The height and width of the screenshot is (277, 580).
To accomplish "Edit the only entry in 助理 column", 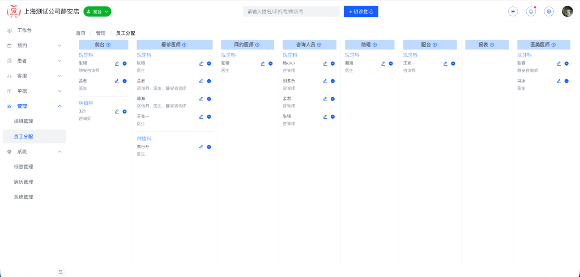I will 383,63.
